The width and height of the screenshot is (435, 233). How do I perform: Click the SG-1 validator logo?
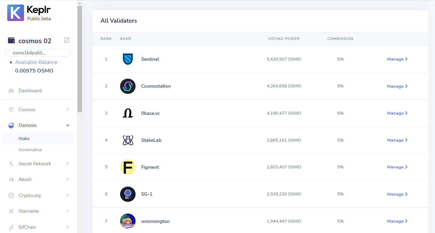pos(128,194)
